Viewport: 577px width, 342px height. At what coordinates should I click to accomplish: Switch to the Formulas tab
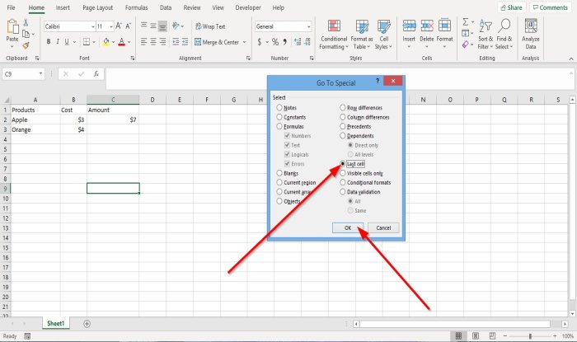pos(136,7)
